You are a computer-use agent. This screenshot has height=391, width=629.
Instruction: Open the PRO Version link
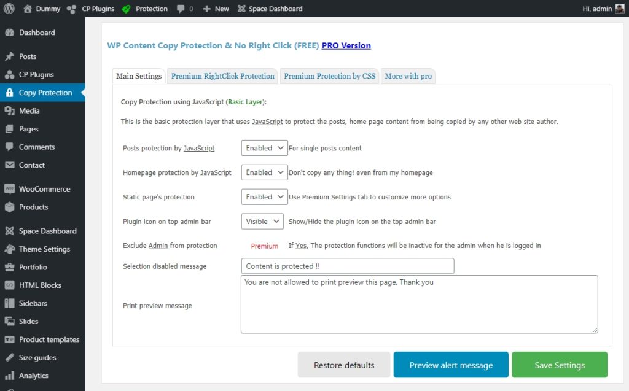click(x=346, y=45)
